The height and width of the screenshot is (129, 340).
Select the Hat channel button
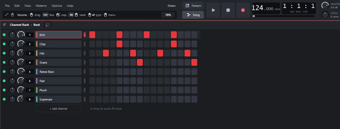(58, 53)
